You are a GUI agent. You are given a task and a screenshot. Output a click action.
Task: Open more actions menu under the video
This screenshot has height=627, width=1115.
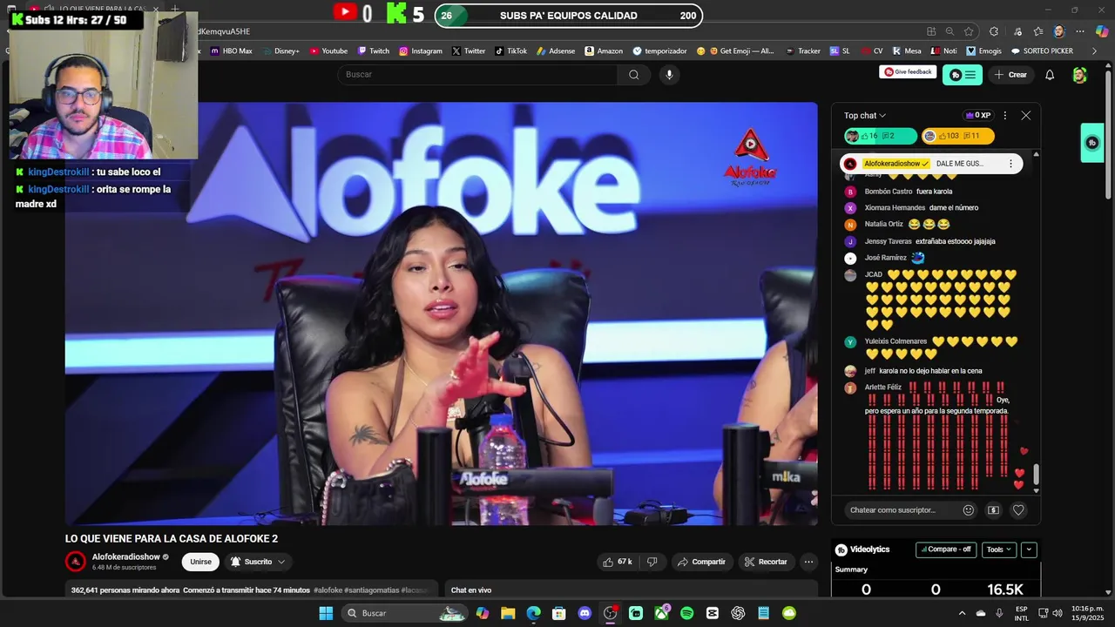[808, 562]
